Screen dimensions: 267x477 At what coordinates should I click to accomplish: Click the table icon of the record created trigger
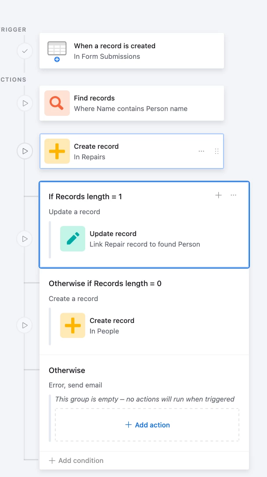pyautogui.click(x=57, y=51)
